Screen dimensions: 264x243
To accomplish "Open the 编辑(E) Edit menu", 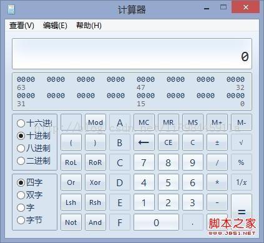I will tap(55, 26).
